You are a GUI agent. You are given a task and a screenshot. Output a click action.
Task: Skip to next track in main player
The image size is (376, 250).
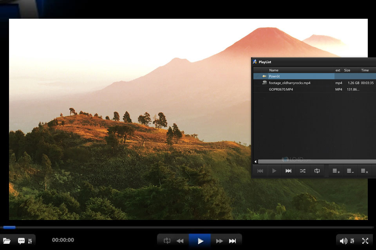coord(232,241)
